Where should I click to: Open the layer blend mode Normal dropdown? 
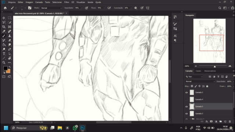[200, 81]
